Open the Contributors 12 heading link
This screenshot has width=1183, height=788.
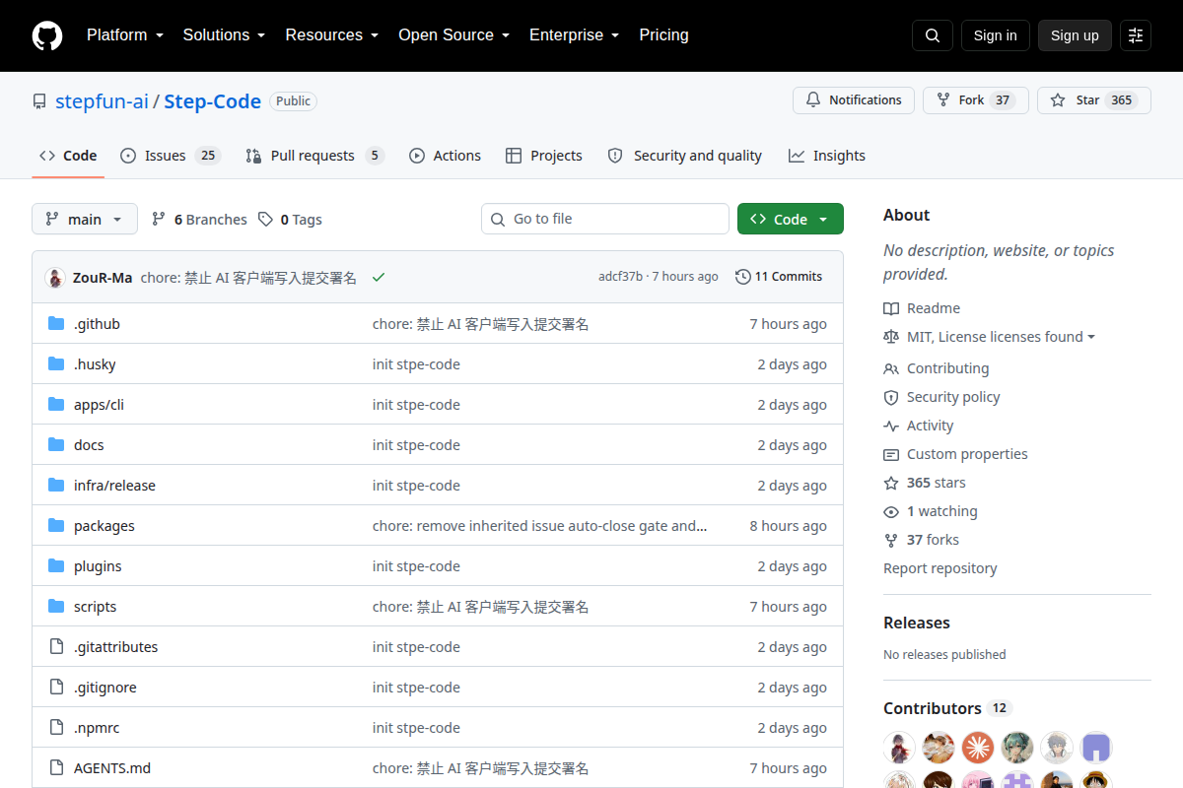pos(947,708)
